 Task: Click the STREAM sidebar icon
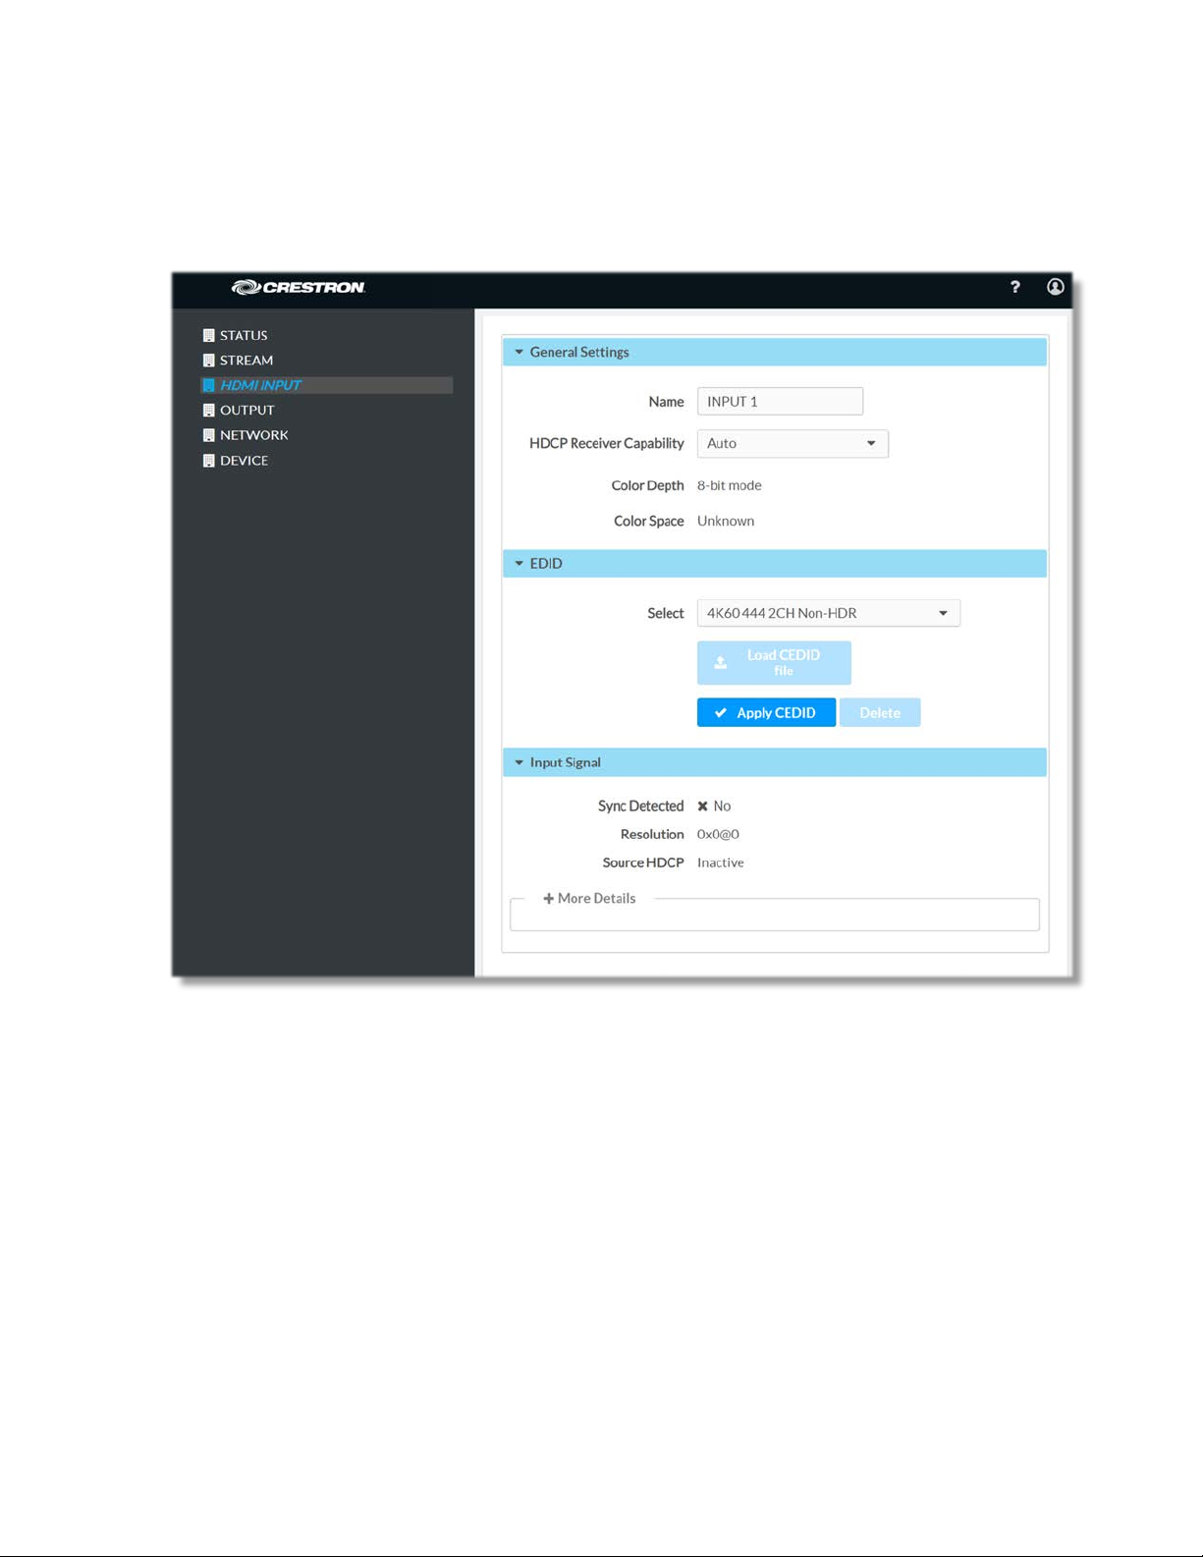208,361
